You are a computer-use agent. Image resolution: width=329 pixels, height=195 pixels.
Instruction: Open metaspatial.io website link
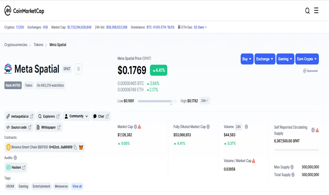(x=20, y=116)
